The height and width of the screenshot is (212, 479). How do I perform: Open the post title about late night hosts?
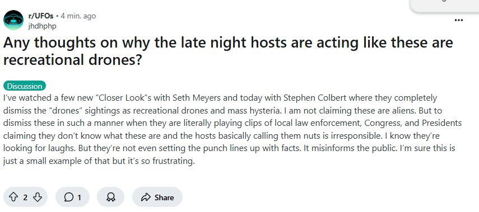[x=228, y=51]
